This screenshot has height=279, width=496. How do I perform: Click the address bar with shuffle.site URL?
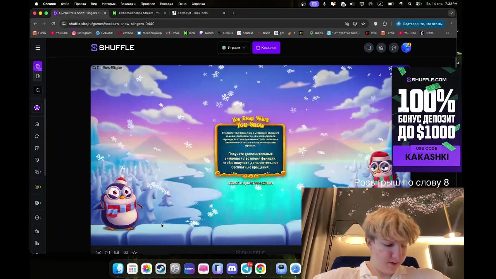pyautogui.click(x=201, y=24)
